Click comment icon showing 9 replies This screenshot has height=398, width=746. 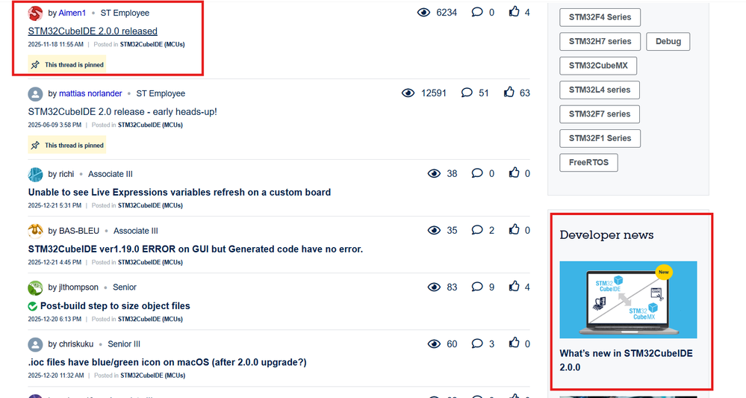tap(476, 286)
